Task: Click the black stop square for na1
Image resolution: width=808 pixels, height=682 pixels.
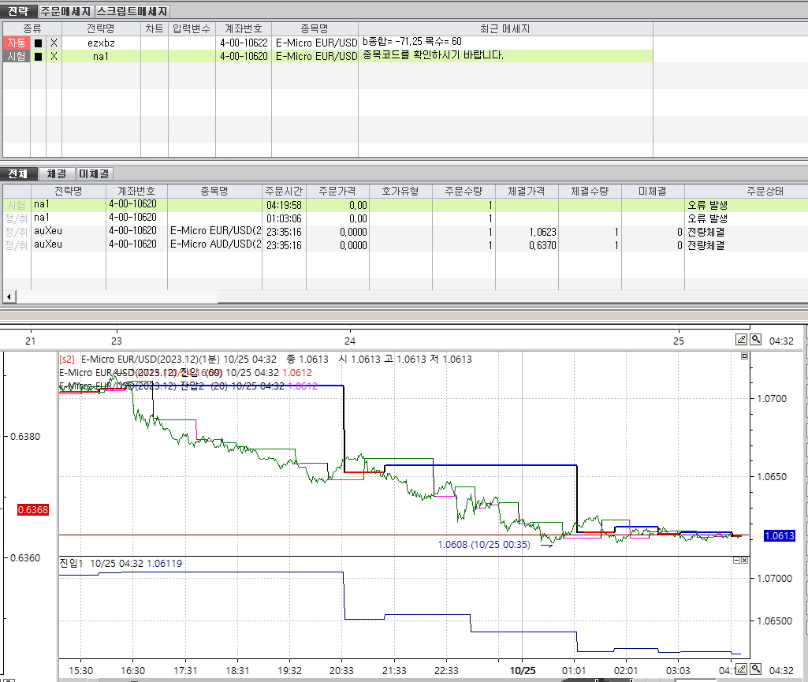Action: tap(38, 56)
